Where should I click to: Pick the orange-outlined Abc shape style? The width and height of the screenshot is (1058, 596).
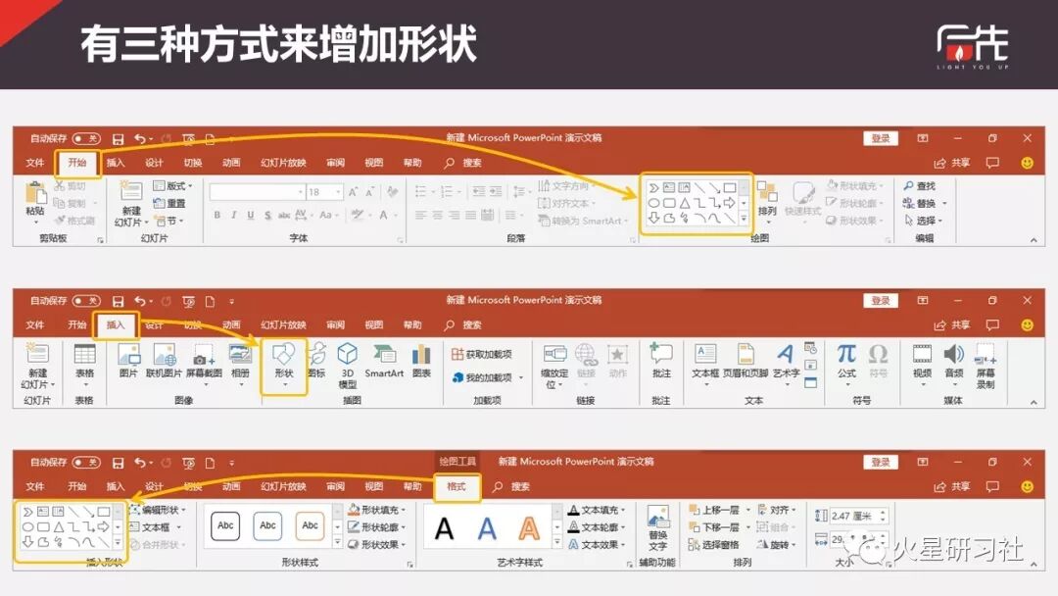[310, 525]
